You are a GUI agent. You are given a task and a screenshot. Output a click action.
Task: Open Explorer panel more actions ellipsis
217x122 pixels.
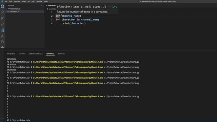[41, 5]
